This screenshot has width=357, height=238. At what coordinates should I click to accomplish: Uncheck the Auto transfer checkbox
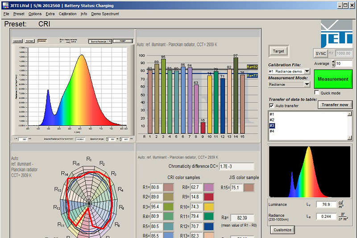[271, 106]
